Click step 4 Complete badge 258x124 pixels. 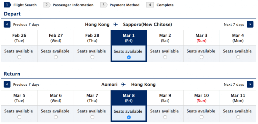coord(150,5)
